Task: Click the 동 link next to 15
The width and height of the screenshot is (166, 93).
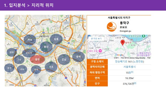Action: click(130, 73)
